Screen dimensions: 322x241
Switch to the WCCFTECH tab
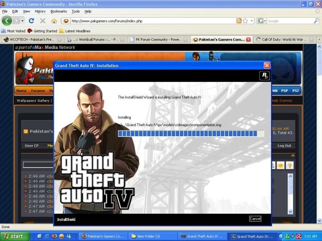(x=32, y=39)
